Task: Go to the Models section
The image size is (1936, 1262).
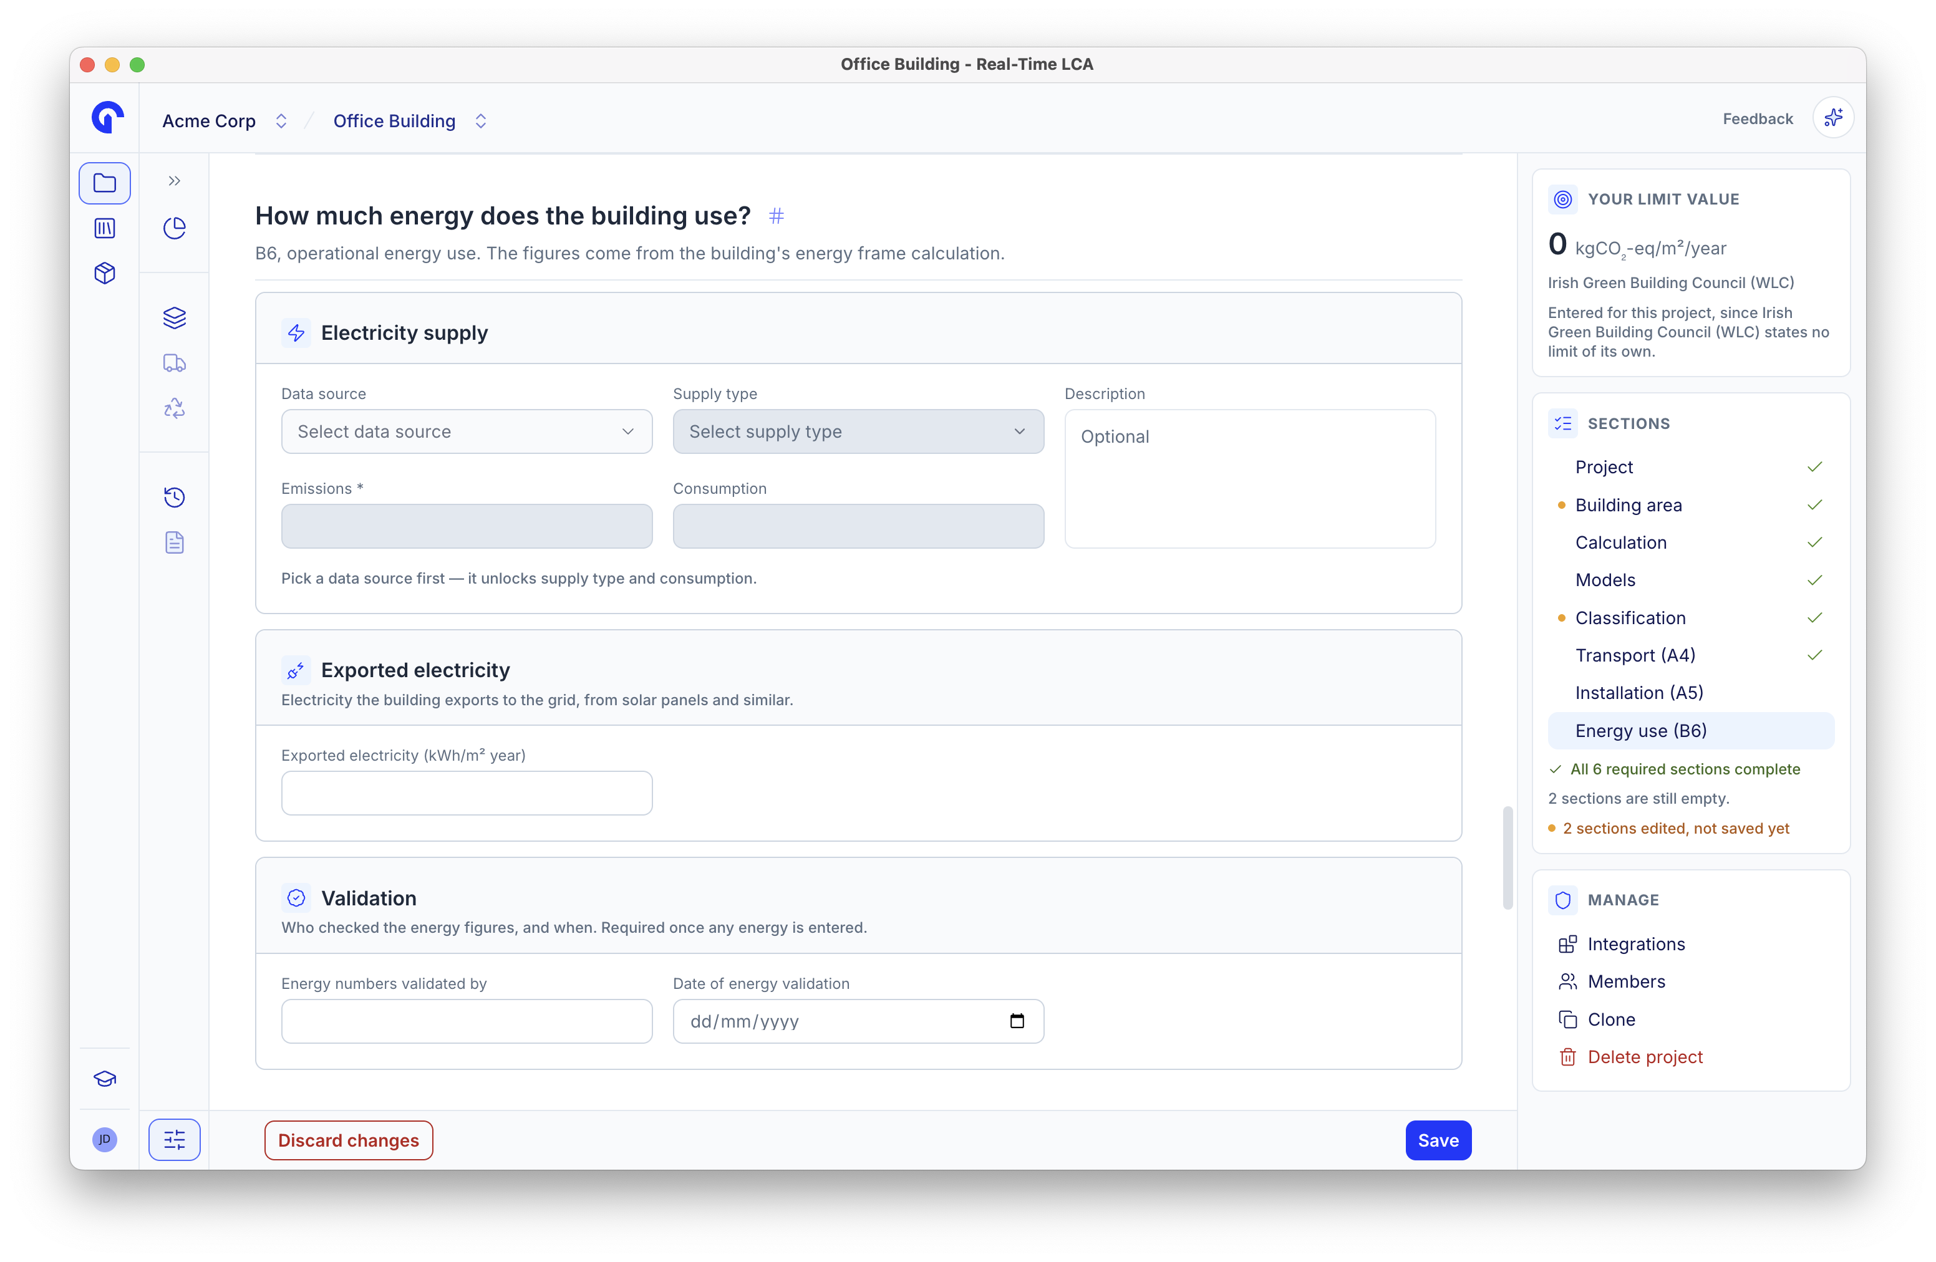Action: (x=1690, y=580)
